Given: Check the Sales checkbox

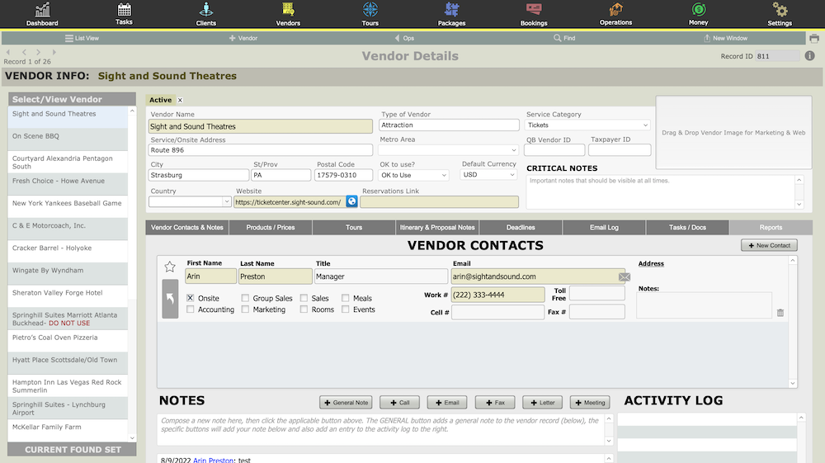Looking at the screenshot, I should click(304, 298).
